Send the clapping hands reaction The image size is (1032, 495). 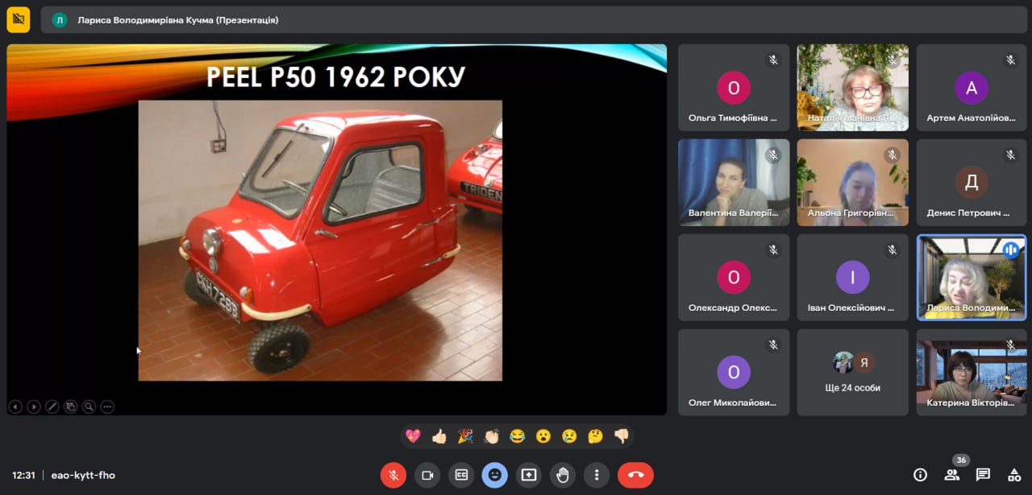[491, 436]
